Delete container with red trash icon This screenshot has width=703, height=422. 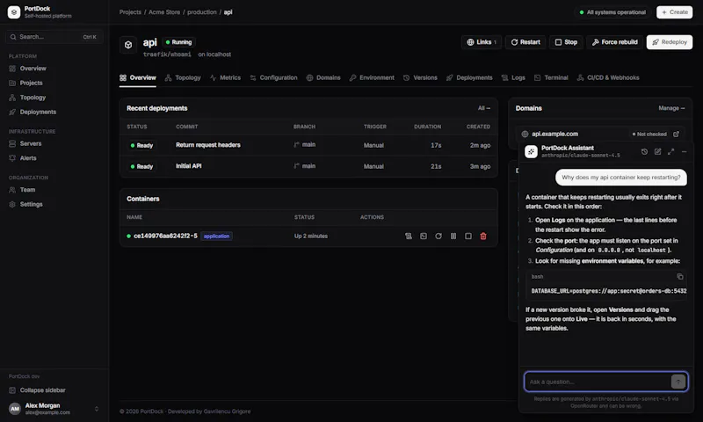(483, 236)
